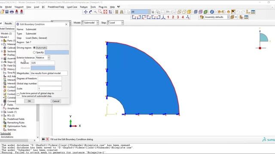Image resolution: width=275 pixels, height=154 pixels.
Task: Select Amplitudes in model tree
Action: tap(13, 108)
